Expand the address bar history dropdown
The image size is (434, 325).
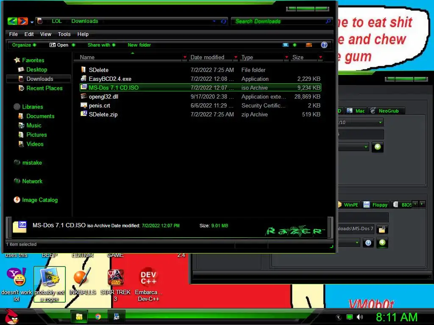click(x=214, y=21)
